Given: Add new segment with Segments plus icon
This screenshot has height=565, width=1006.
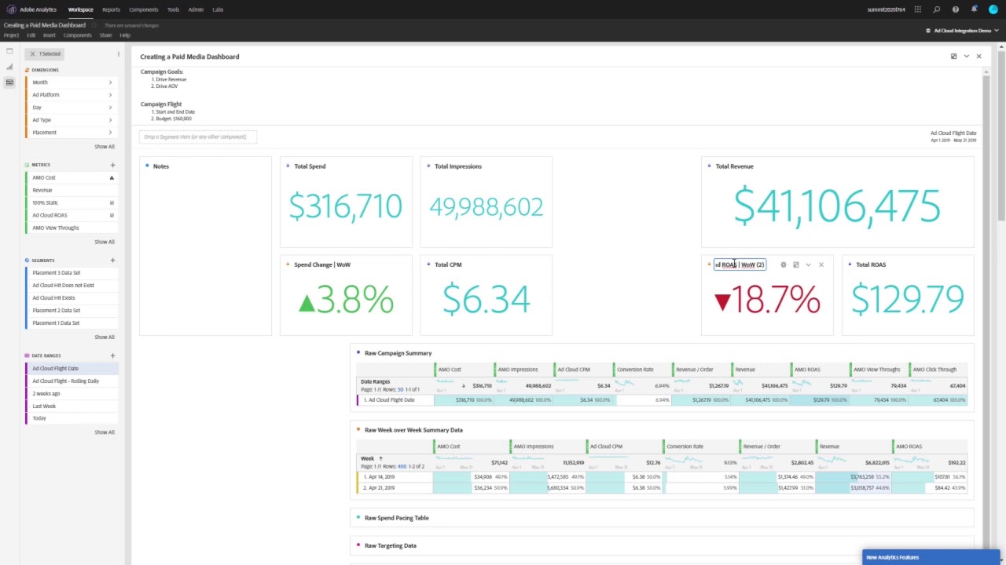Looking at the screenshot, I should tap(112, 261).
